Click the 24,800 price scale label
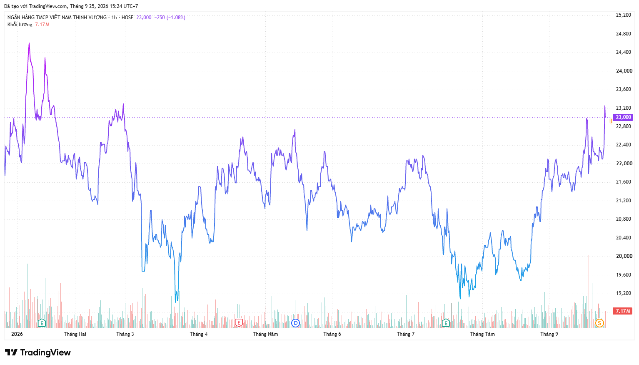Image resolution: width=639 pixels, height=365 pixels. click(x=624, y=34)
